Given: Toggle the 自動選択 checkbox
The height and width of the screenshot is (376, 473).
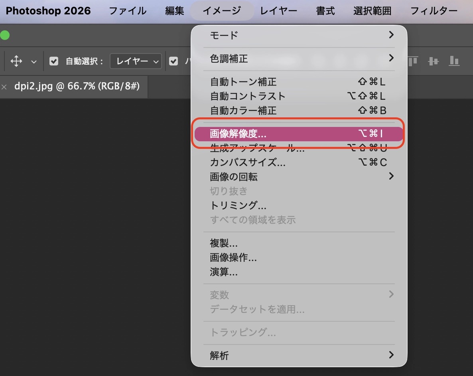Looking at the screenshot, I should (x=54, y=61).
